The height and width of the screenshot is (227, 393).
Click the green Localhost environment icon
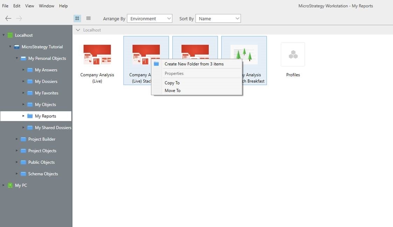(10, 35)
